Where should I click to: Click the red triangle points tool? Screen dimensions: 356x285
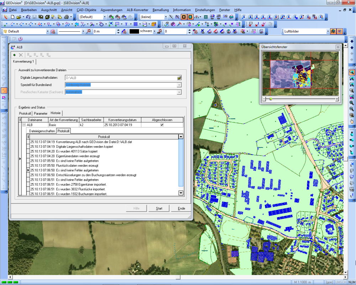40,24
